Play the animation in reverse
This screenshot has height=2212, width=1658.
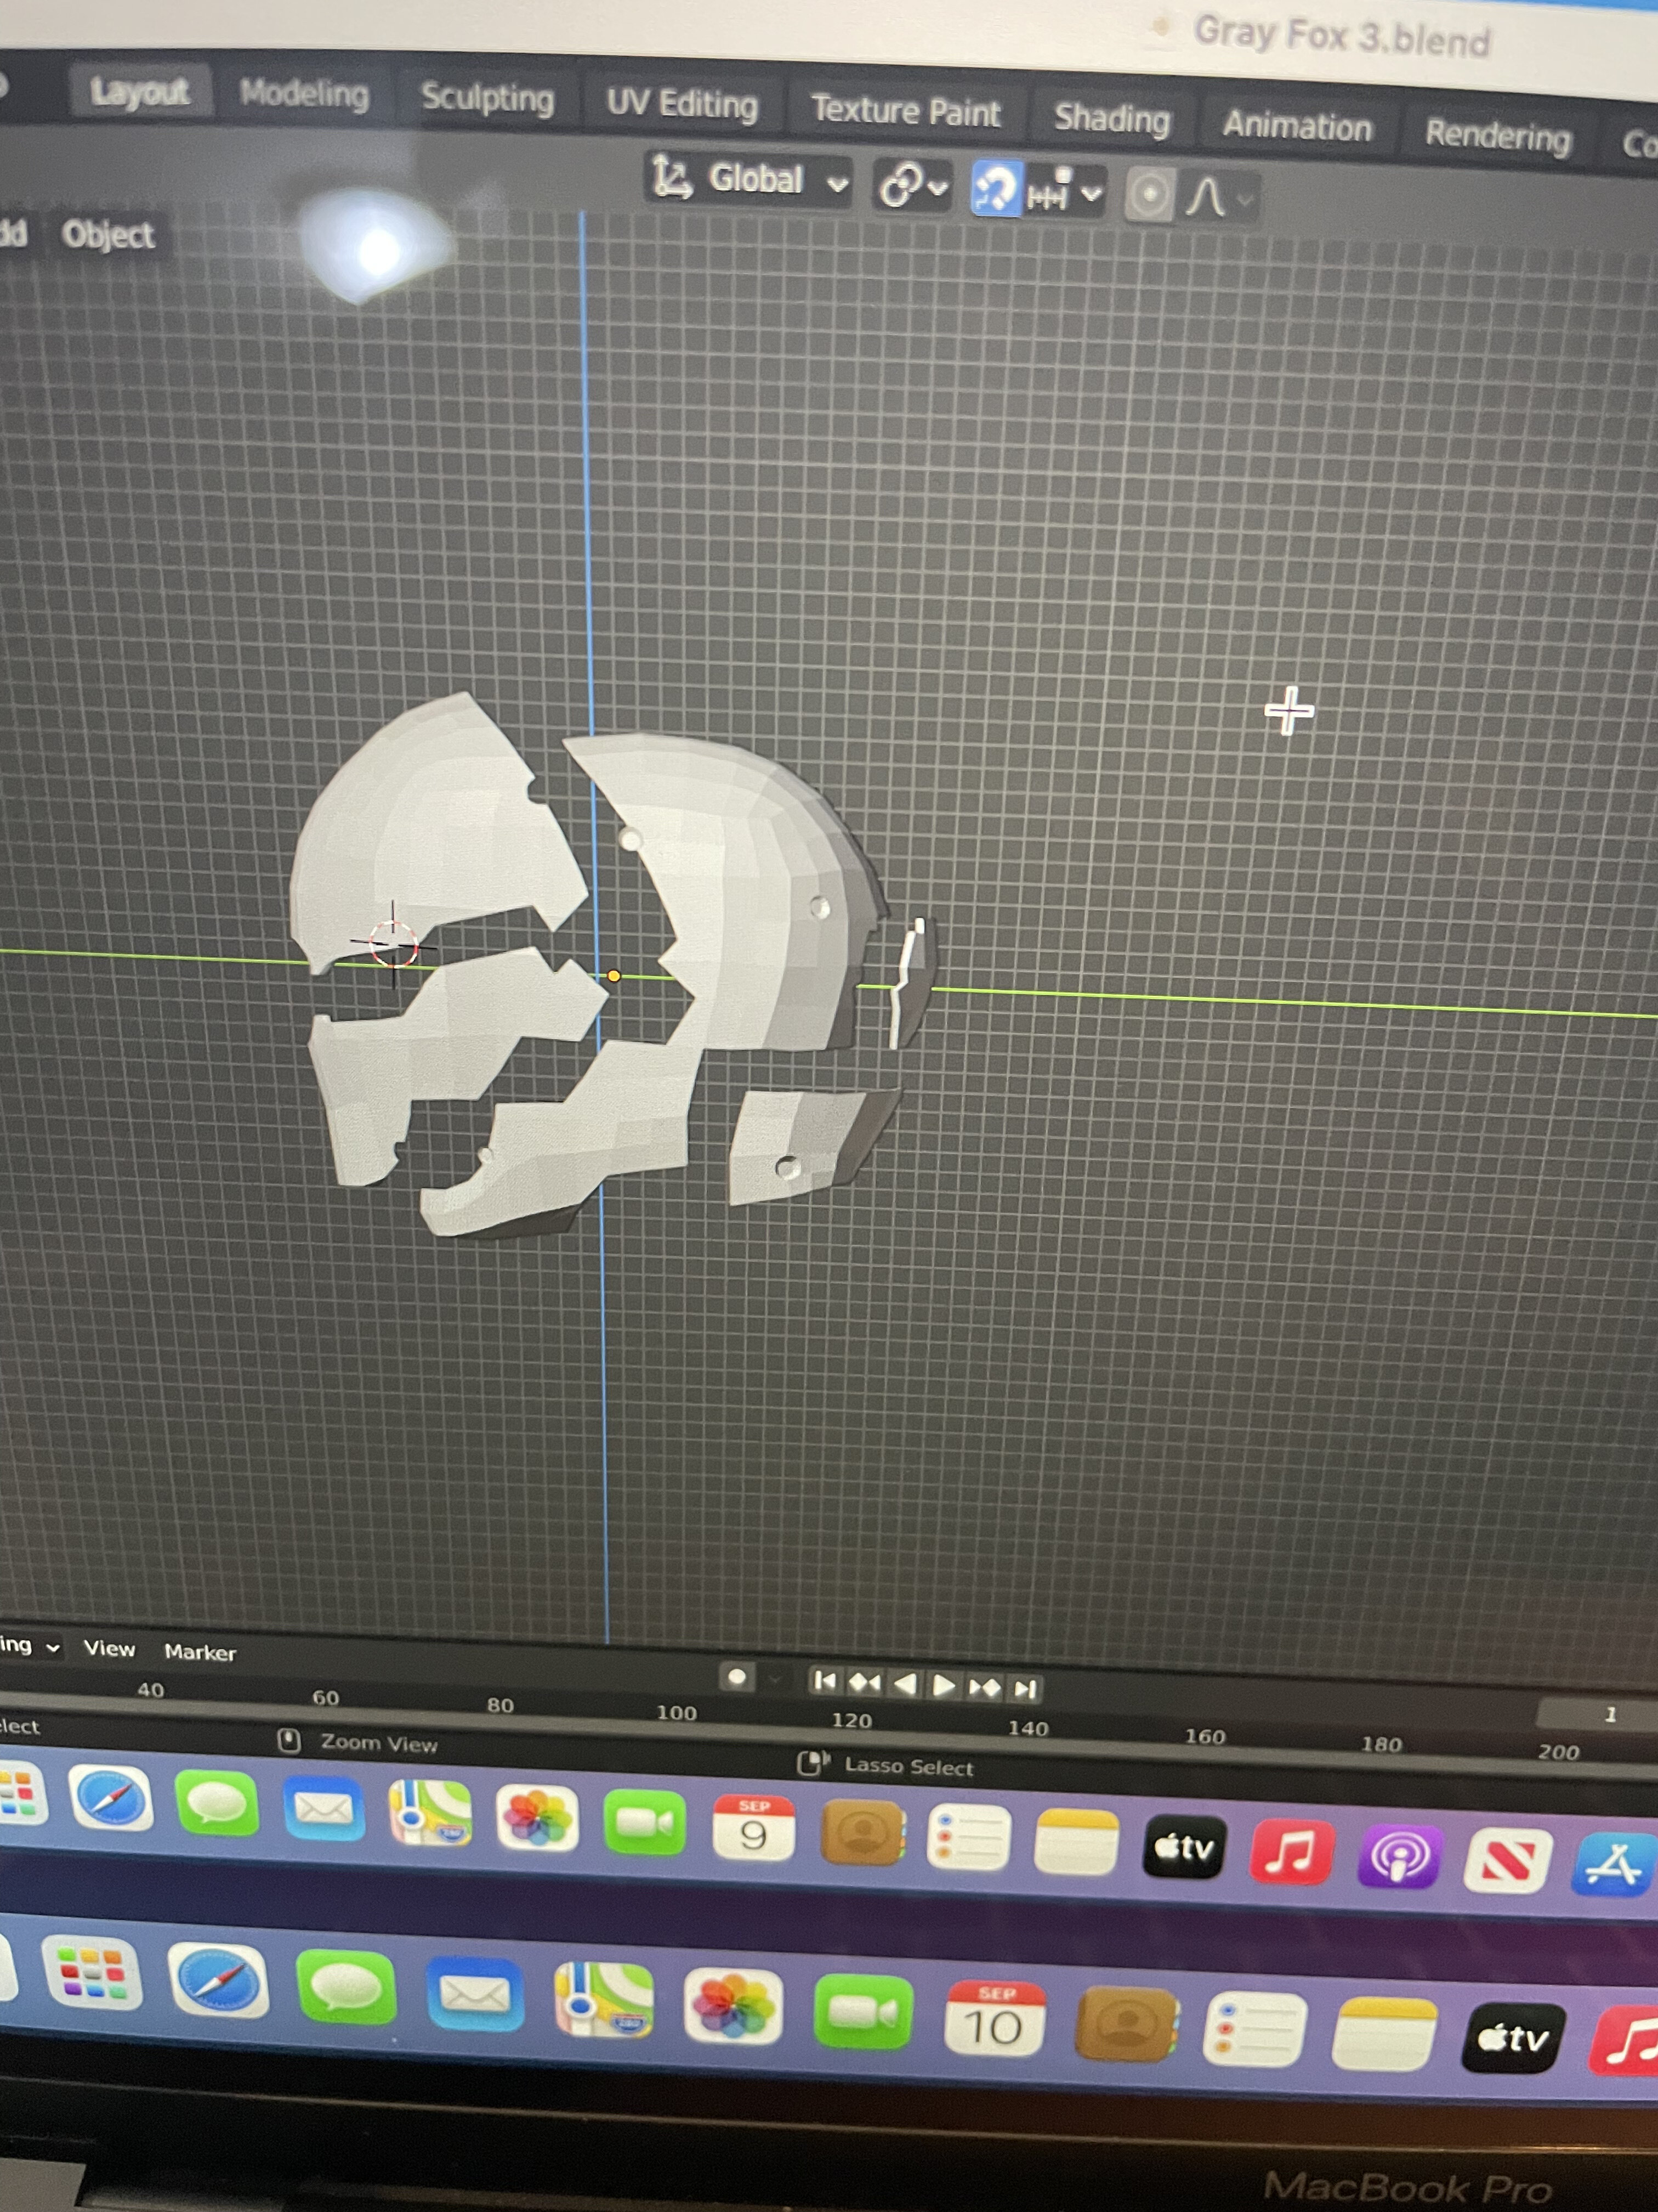click(905, 1684)
